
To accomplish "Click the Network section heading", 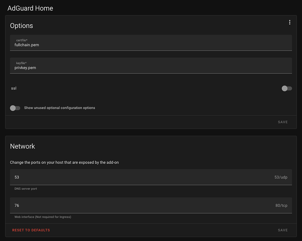I will (22, 146).
